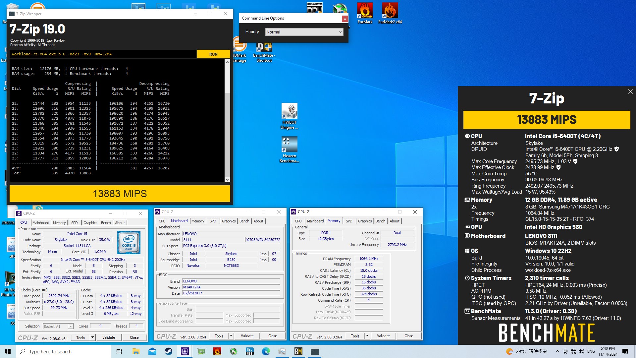Open CPU tab in right CPU-Z window

click(x=298, y=221)
